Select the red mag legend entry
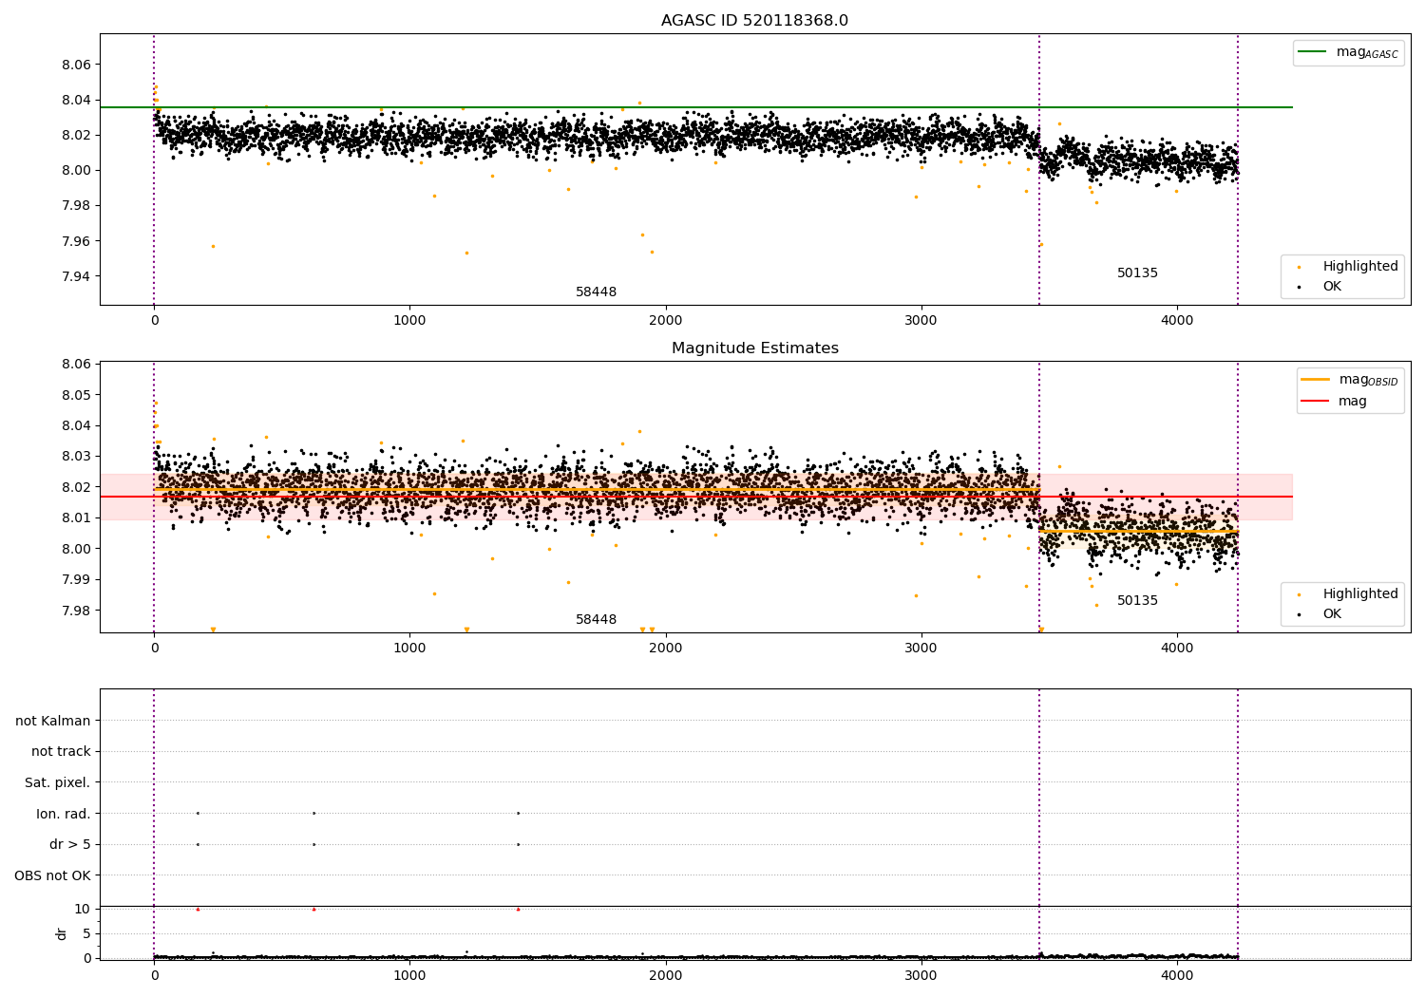Image resolution: width=1425 pixels, height=997 pixels. click(1316, 402)
